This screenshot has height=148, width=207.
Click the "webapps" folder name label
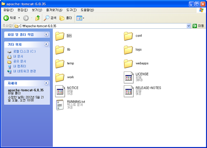pyautogui.click(x=142, y=63)
